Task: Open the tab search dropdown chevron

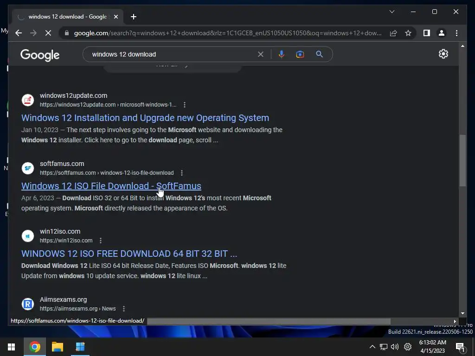Action: pyautogui.click(x=392, y=12)
